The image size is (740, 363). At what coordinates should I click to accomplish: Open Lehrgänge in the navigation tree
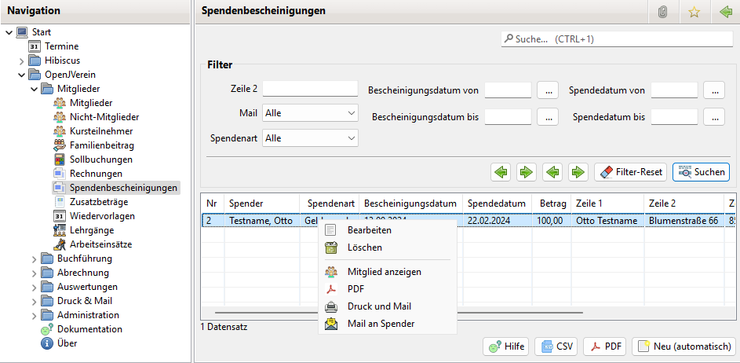91,230
